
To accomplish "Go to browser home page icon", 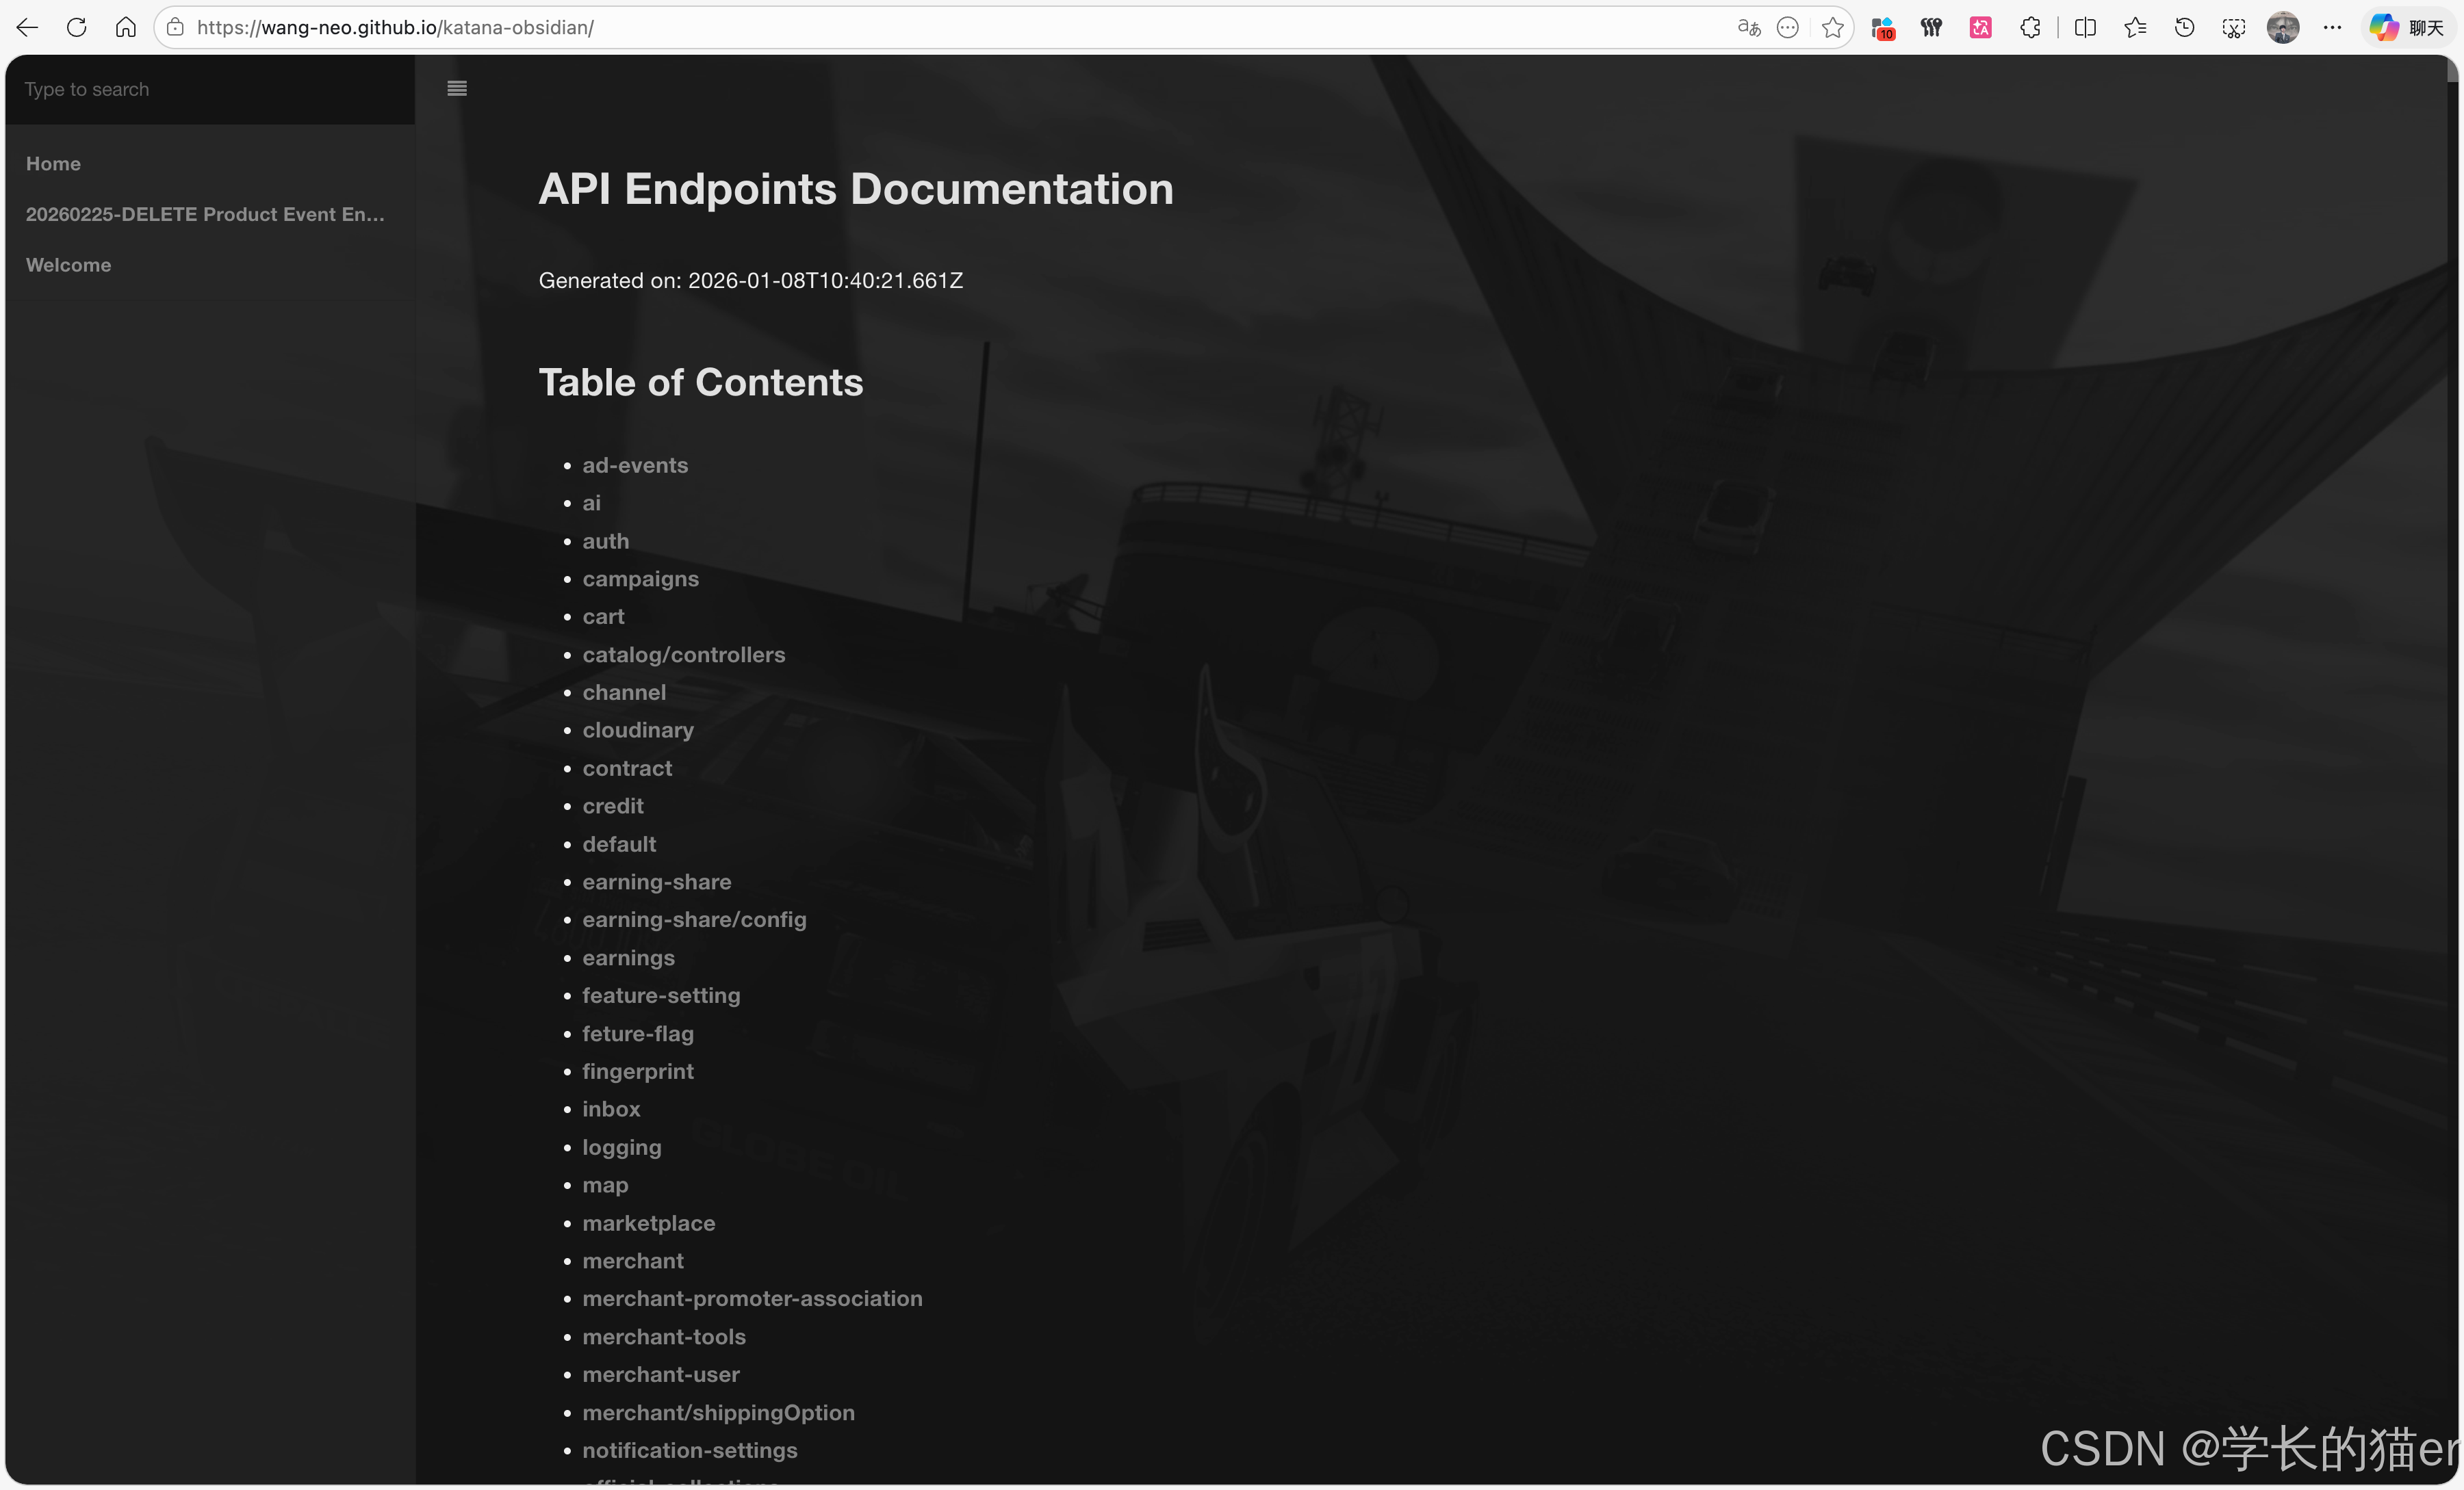I will [126, 27].
